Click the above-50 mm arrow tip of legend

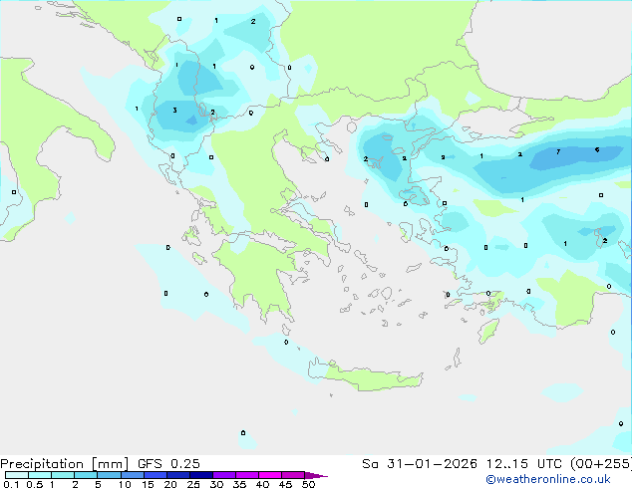(316, 475)
